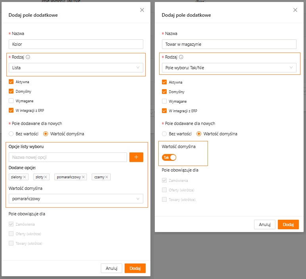306x279 pixels.
Task: Click info icon beside Rodzaj in right dialog
Action: pos(181,57)
